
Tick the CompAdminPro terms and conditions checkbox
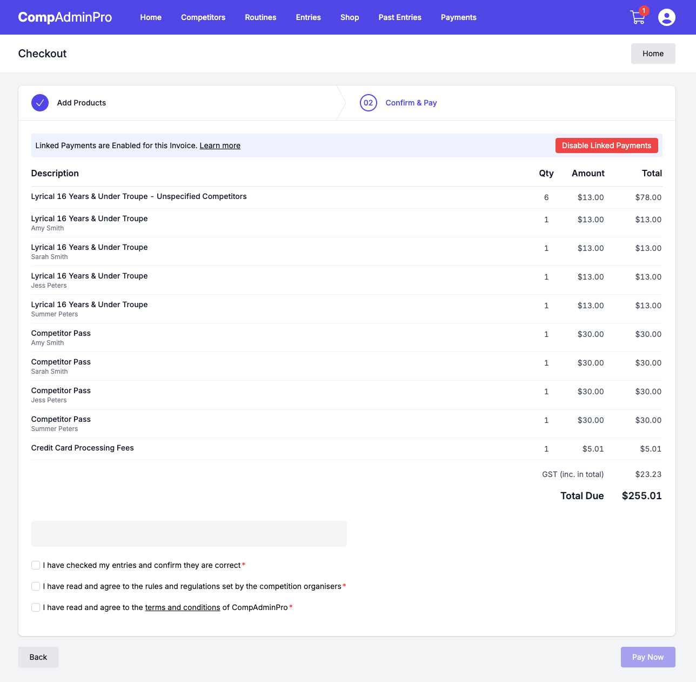pos(36,607)
